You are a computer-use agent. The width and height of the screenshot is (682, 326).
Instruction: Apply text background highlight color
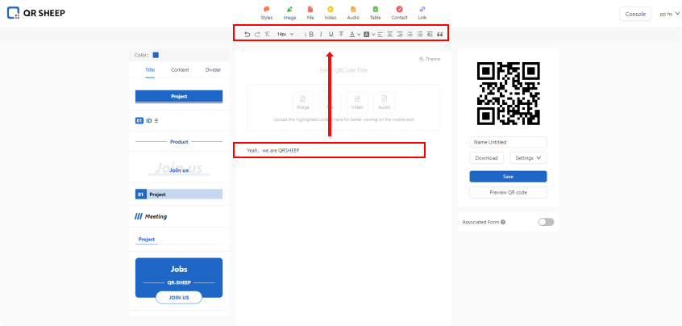click(366, 35)
